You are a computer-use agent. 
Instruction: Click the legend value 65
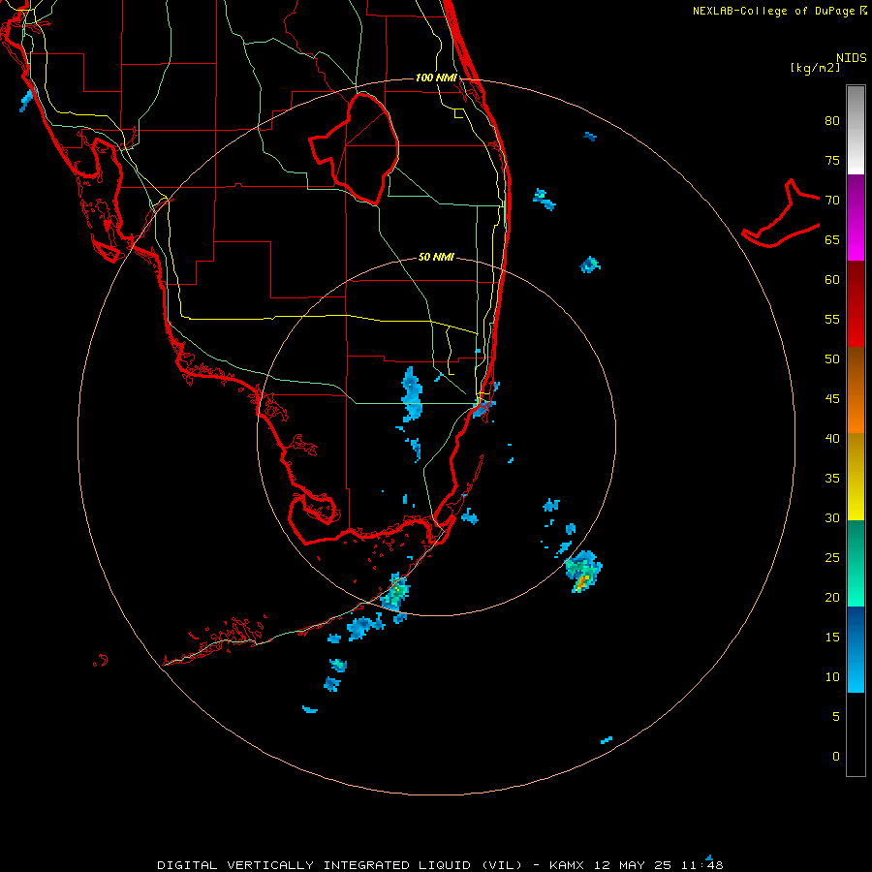click(x=832, y=240)
